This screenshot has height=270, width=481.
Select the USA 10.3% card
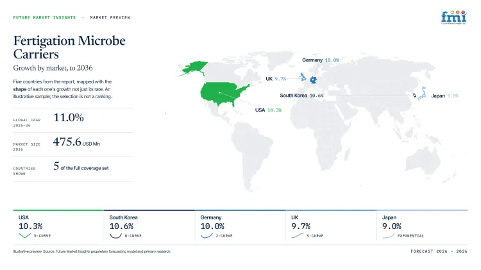(x=58, y=226)
